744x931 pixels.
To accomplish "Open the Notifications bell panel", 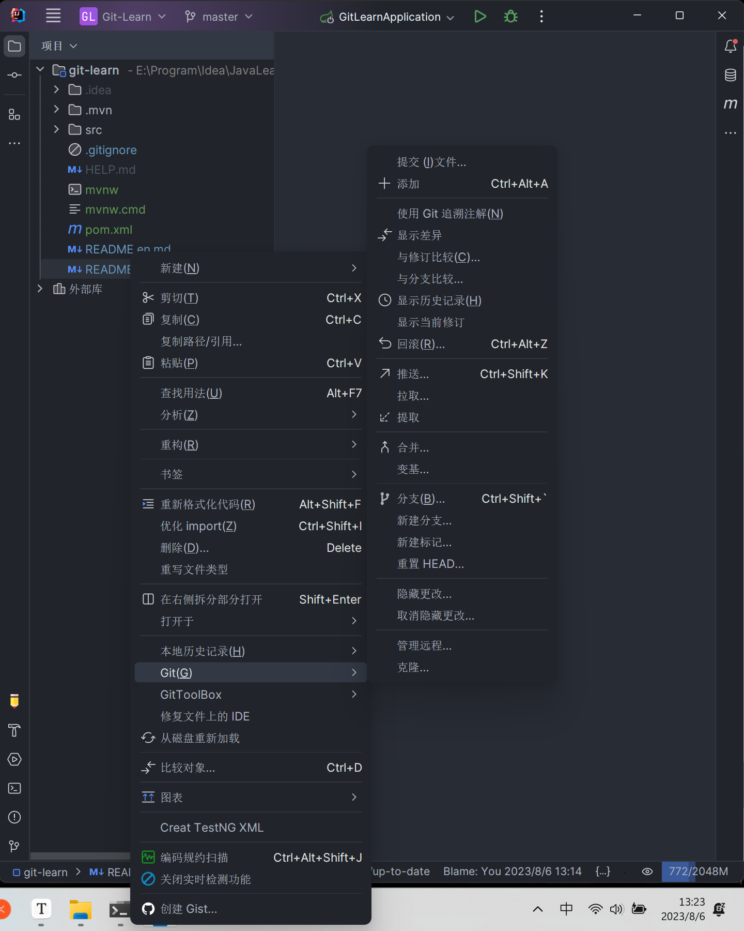I will (730, 46).
